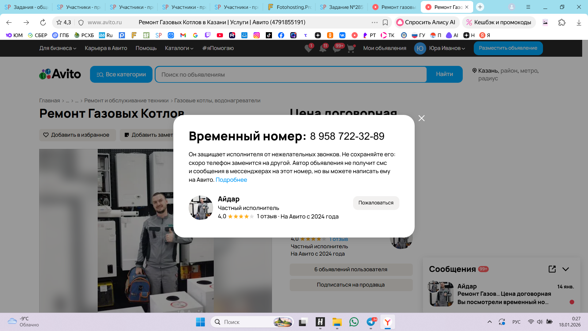Expand the Каталоги dropdown menu
The image size is (588, 331).
[x=179, y=48]
